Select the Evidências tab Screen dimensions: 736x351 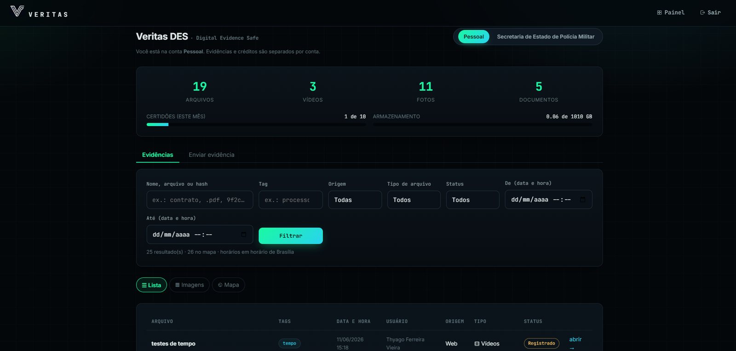pyautogui.click(x=158, y=155)
